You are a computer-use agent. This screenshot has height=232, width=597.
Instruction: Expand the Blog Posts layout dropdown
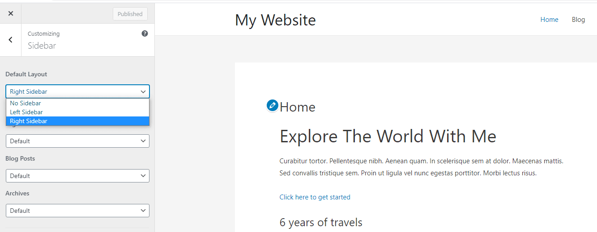tap(77, 176)
